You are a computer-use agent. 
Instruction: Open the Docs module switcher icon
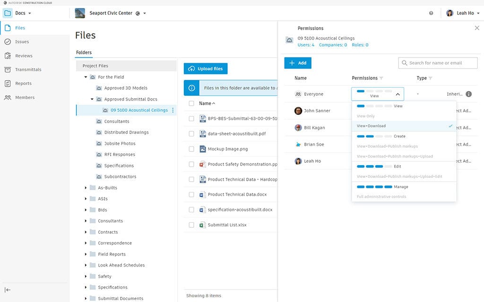click(x=8, y=13)
